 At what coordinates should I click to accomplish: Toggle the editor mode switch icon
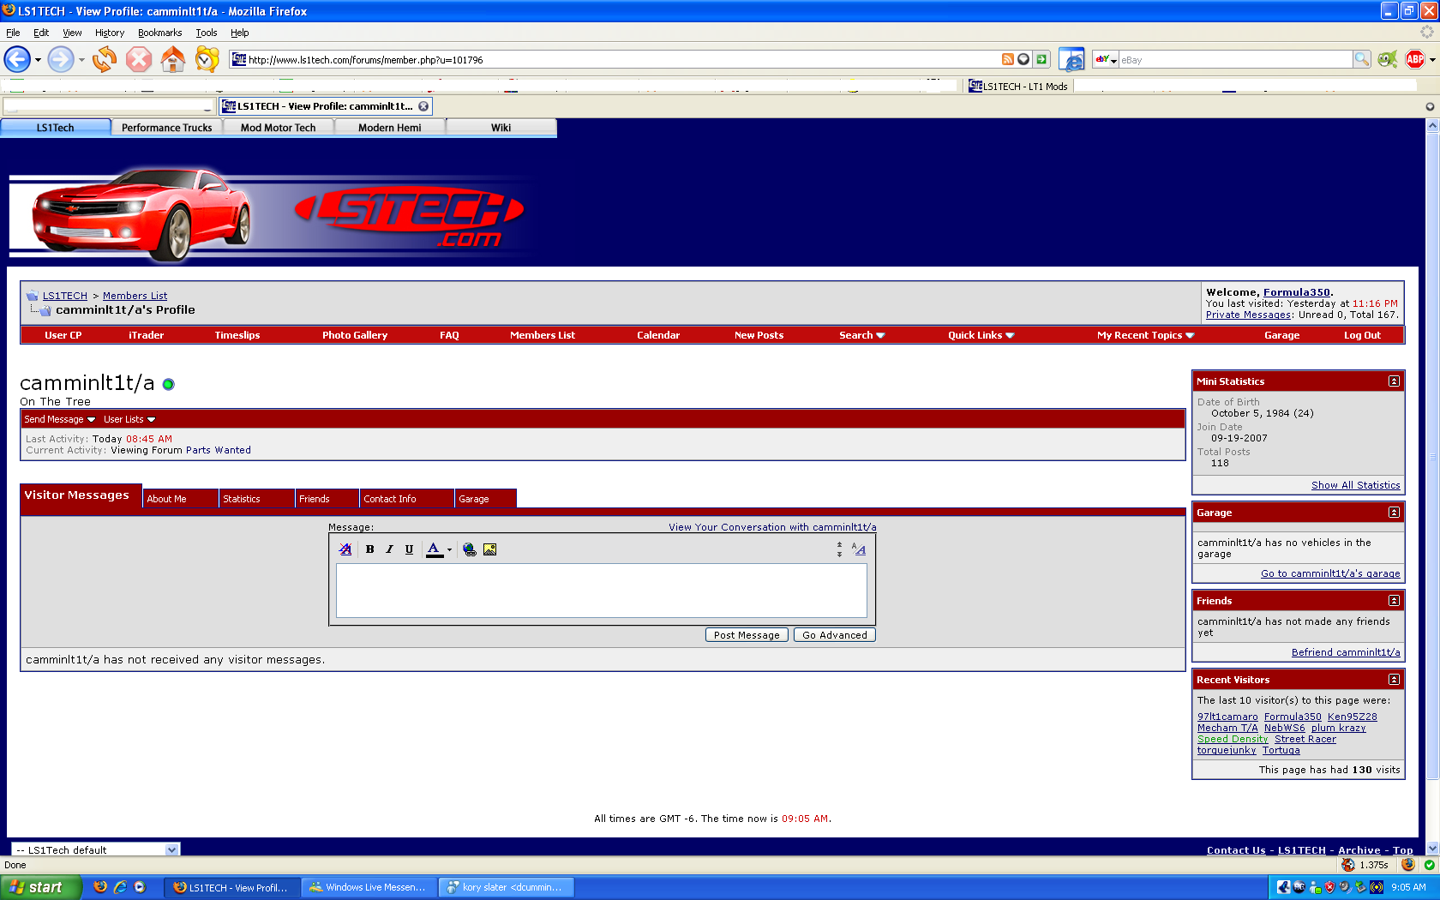(x=859, y=549)
